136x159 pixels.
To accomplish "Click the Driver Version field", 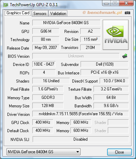I will coord(81,114).
